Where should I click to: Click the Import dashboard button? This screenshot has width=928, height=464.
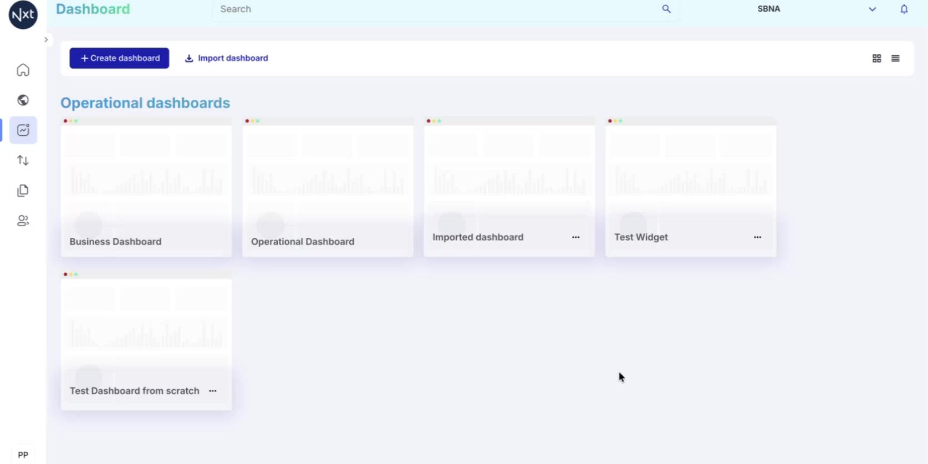[x=226, y=58]
